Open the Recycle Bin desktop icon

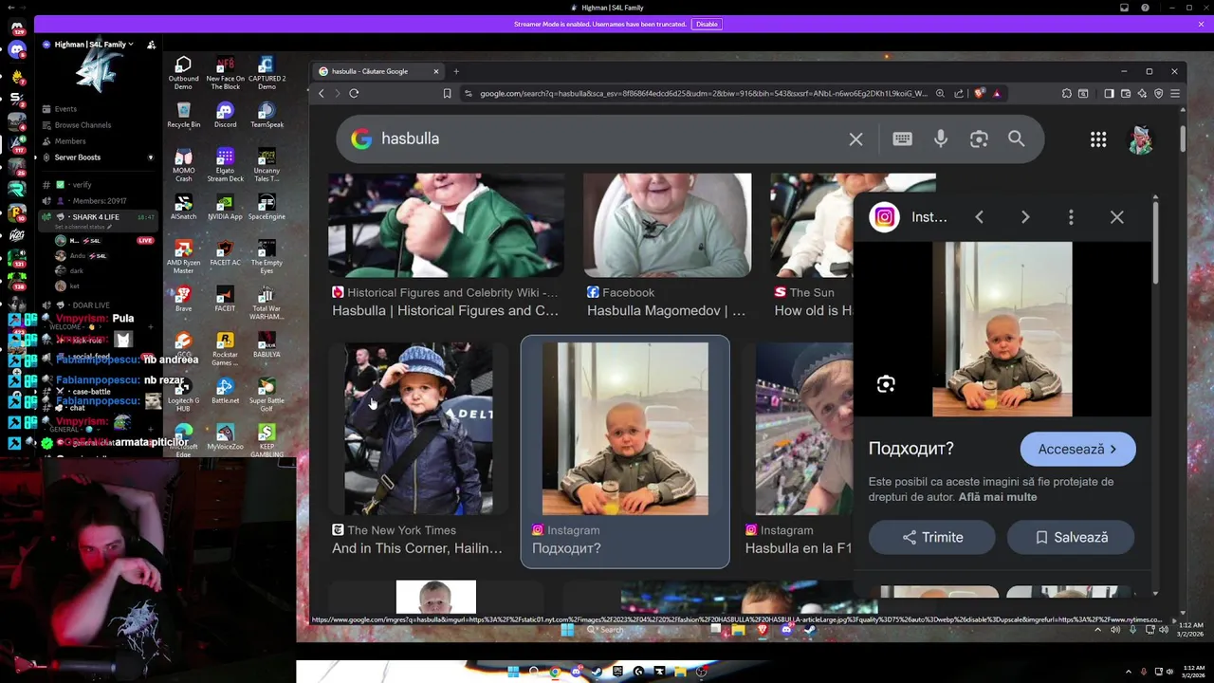[183, 116]
